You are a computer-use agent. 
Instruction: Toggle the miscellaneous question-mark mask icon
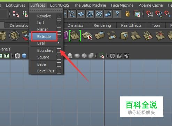point(117,14)
